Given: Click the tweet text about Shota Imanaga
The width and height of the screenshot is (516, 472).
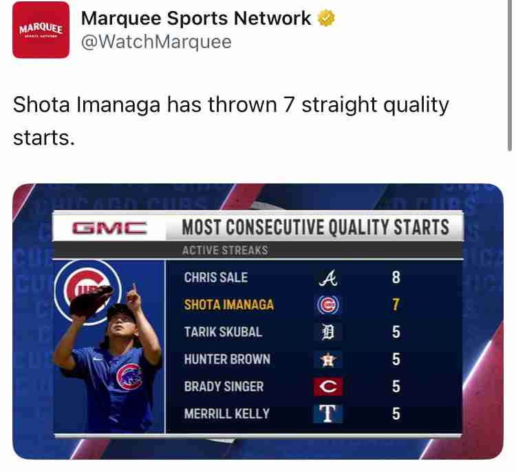Looking at the screenshot, I should (230, 121).
